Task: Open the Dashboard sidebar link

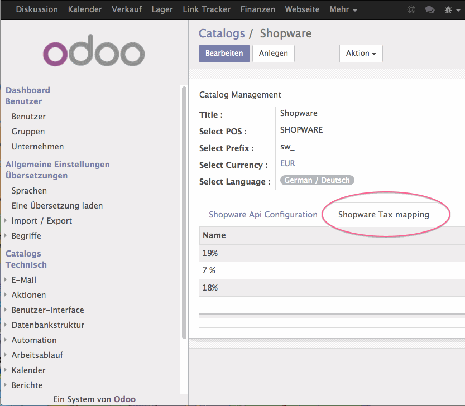Action: point(28,90)
